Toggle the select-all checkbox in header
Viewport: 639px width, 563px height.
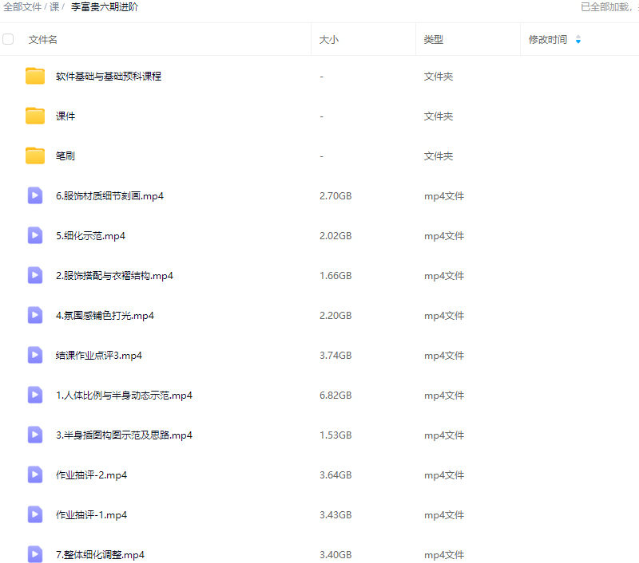click(x=9, y=39)
